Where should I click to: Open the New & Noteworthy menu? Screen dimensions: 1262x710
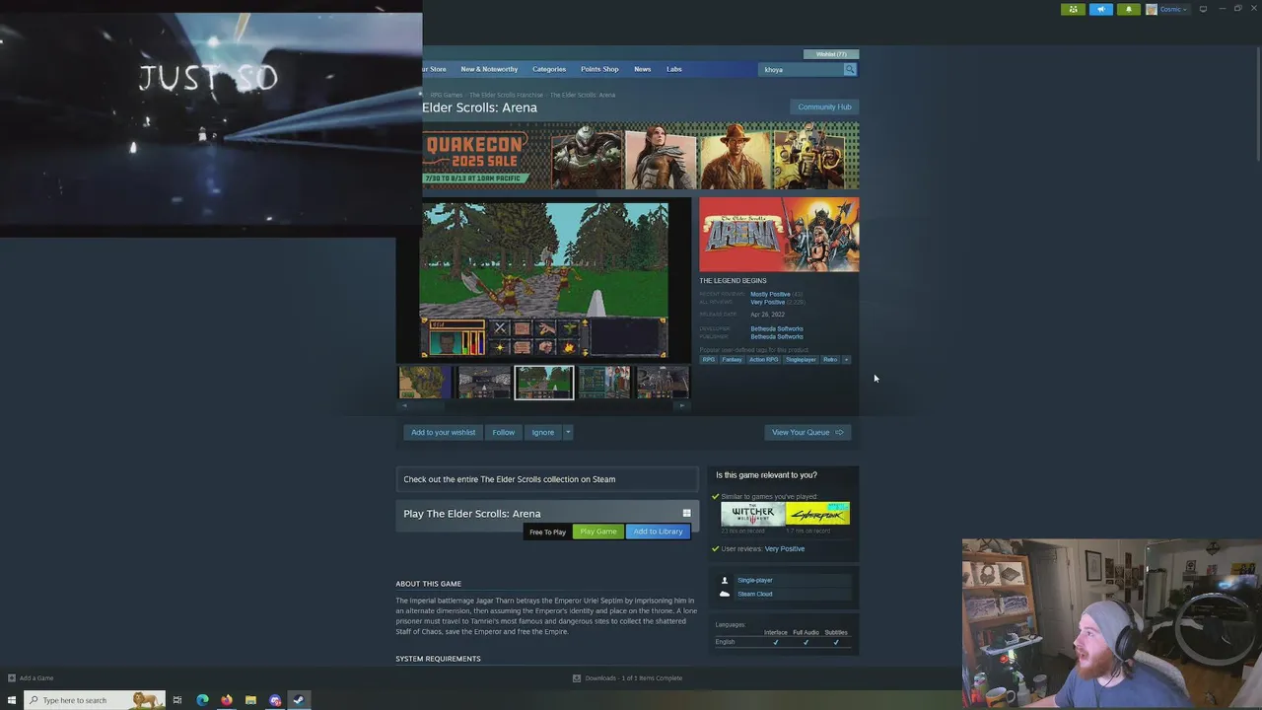click(489, 69)
